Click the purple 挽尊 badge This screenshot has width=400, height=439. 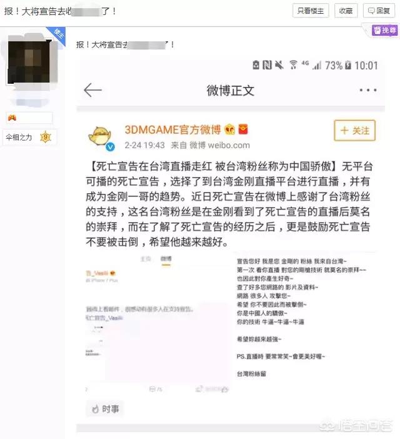(385, 30)
